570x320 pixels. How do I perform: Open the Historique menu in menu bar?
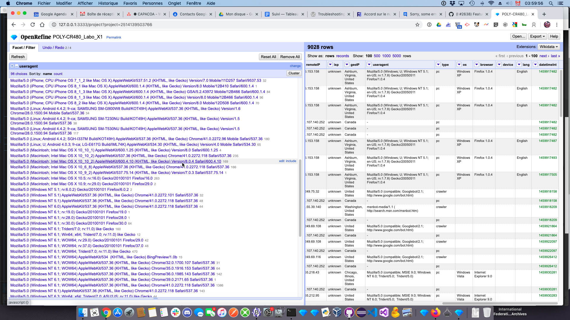pyautogui.click(x=108, y=3)
